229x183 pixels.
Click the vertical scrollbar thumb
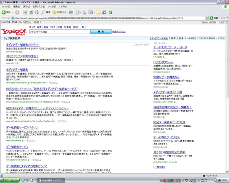pos(227,61)
